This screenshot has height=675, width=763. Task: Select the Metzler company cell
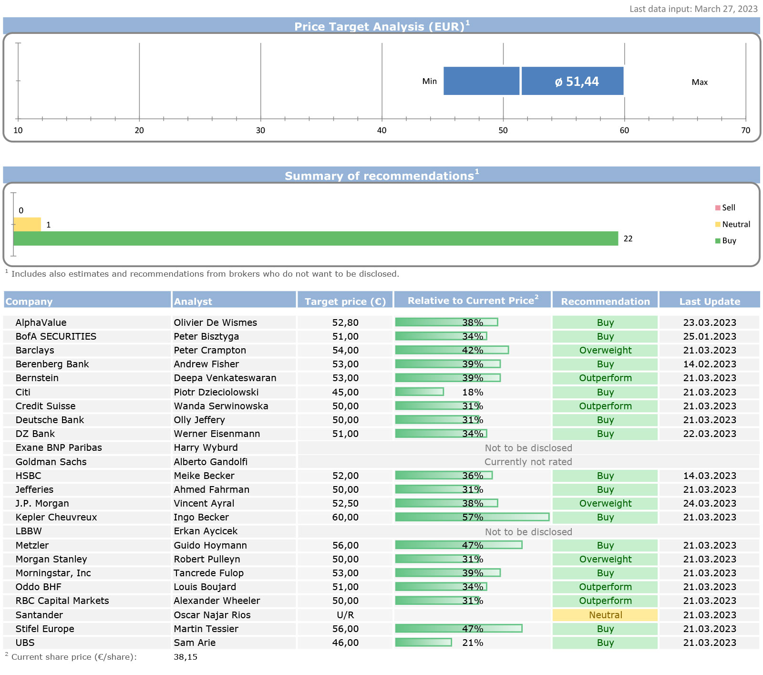pos(87,545)
